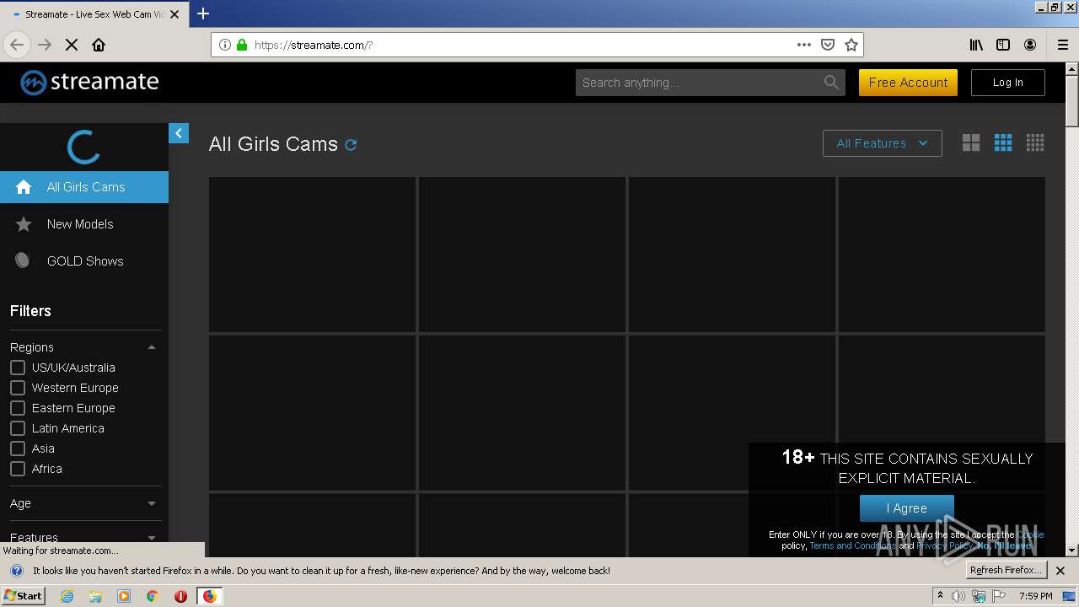Click the volume tray icon

pyautogui.click(x=958, y=596)
